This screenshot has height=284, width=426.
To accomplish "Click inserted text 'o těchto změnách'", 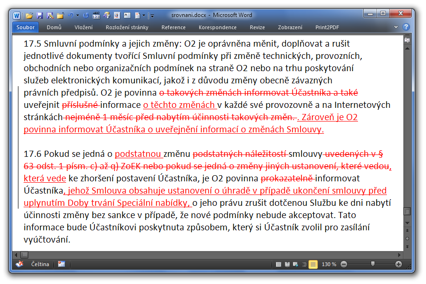I will point(179,105).
